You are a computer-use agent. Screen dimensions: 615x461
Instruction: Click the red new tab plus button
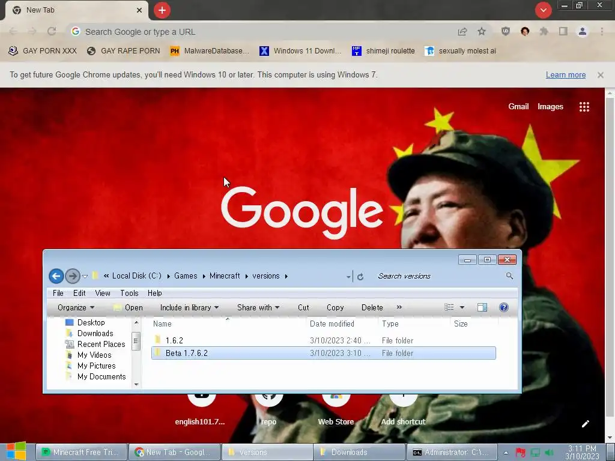162,10
